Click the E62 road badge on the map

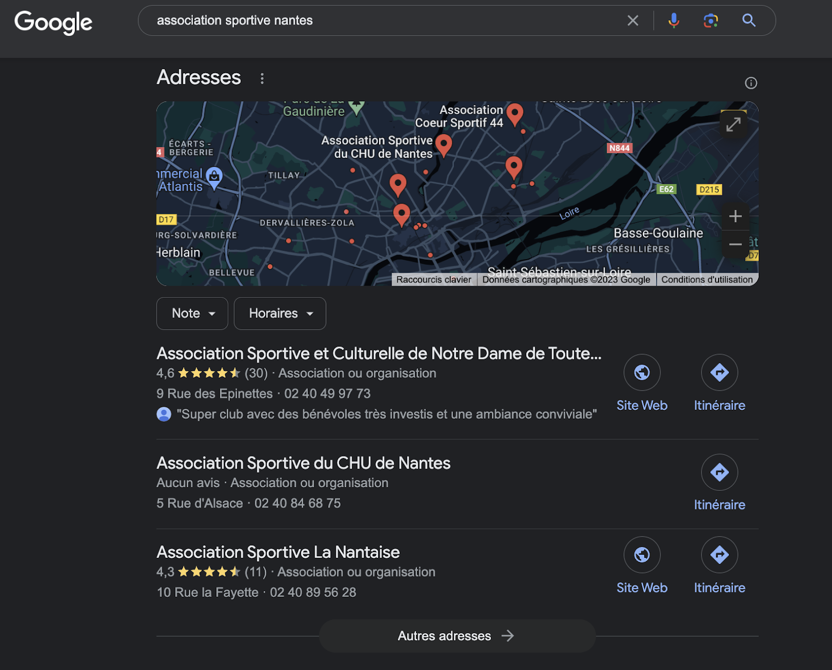click(x=666, y=189)
